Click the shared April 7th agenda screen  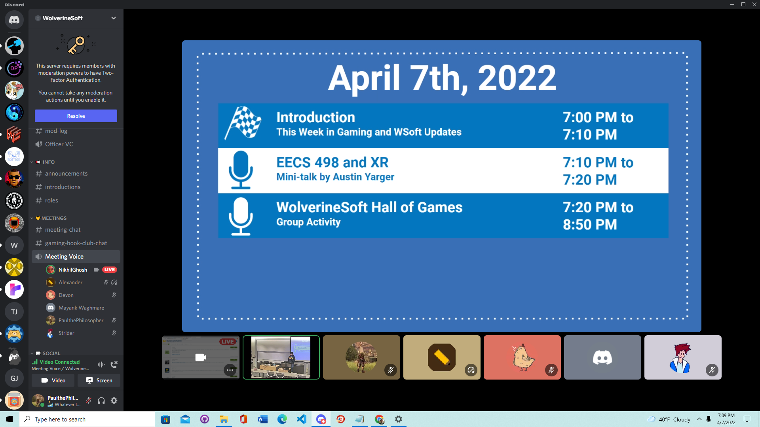pyautogui.click(x=442, y=186)
